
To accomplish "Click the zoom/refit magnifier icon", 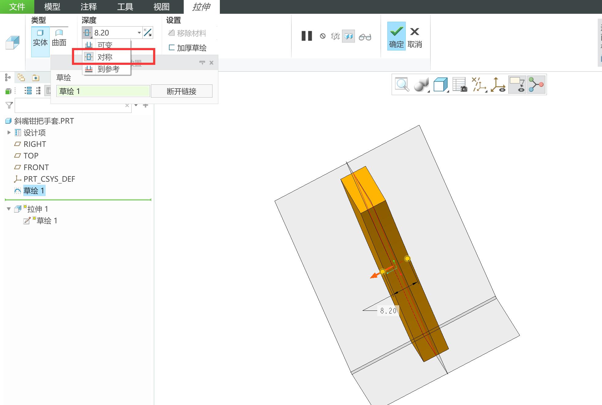I will coord(402,84).
